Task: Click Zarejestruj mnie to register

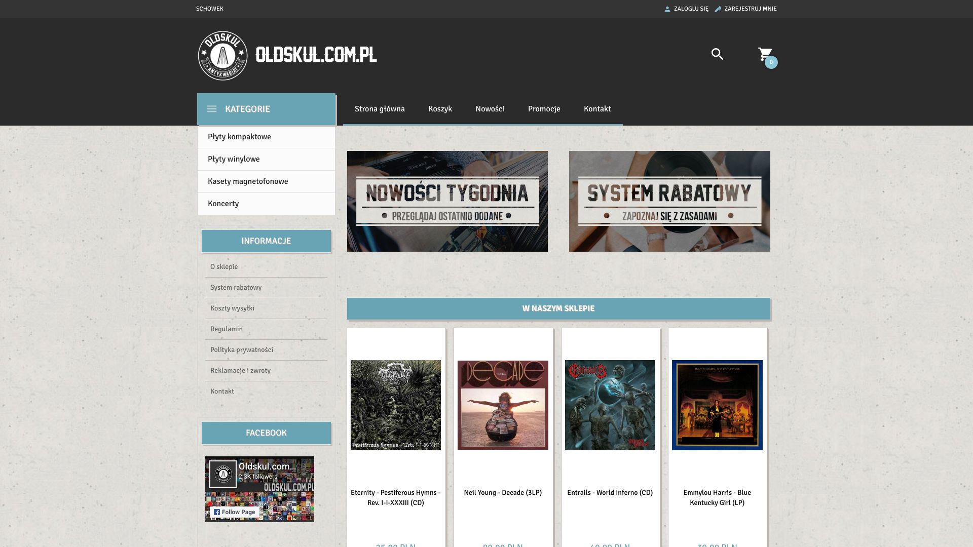Action: pos(751,9)
